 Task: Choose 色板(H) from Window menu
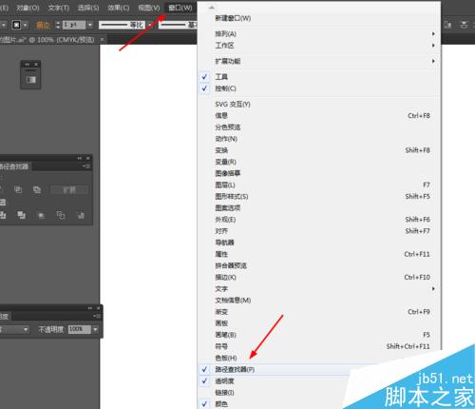click(319, 358)
